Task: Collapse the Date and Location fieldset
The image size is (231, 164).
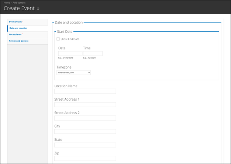Action: tap(68, 22)
